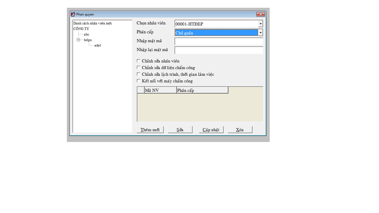Select the hdgu tree item
The width and height of the screenshot is (379, 213).
(88, 40)
